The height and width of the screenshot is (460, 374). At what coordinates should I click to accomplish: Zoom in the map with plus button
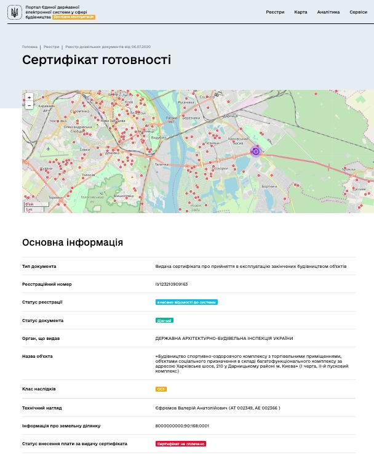click(29, 97)
